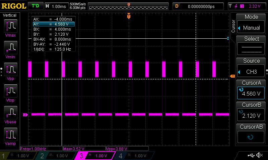
Task: Click the horizontal timebase 1.00ms field
Action: [56, 6]
